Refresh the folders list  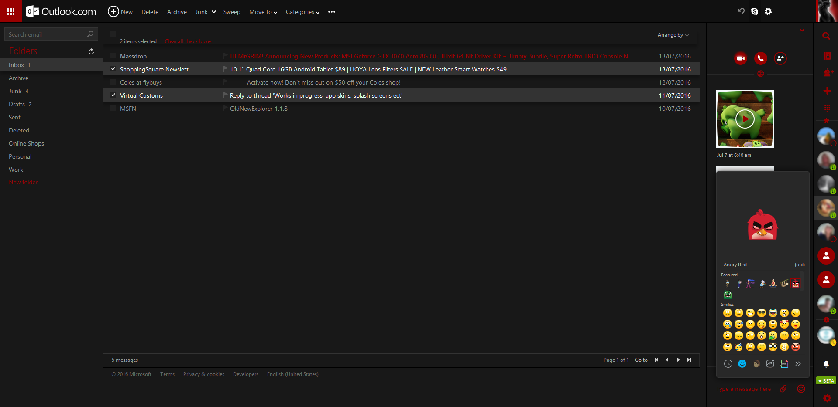(91, 51)
